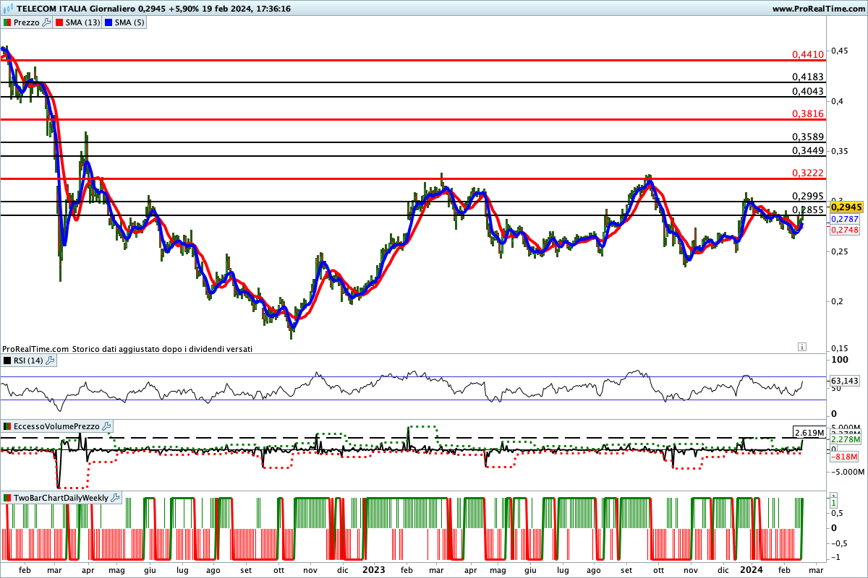Open EccessoVolumePrezzo wrench settings icon
Screen dimensions: 868x578
(106, 427)
